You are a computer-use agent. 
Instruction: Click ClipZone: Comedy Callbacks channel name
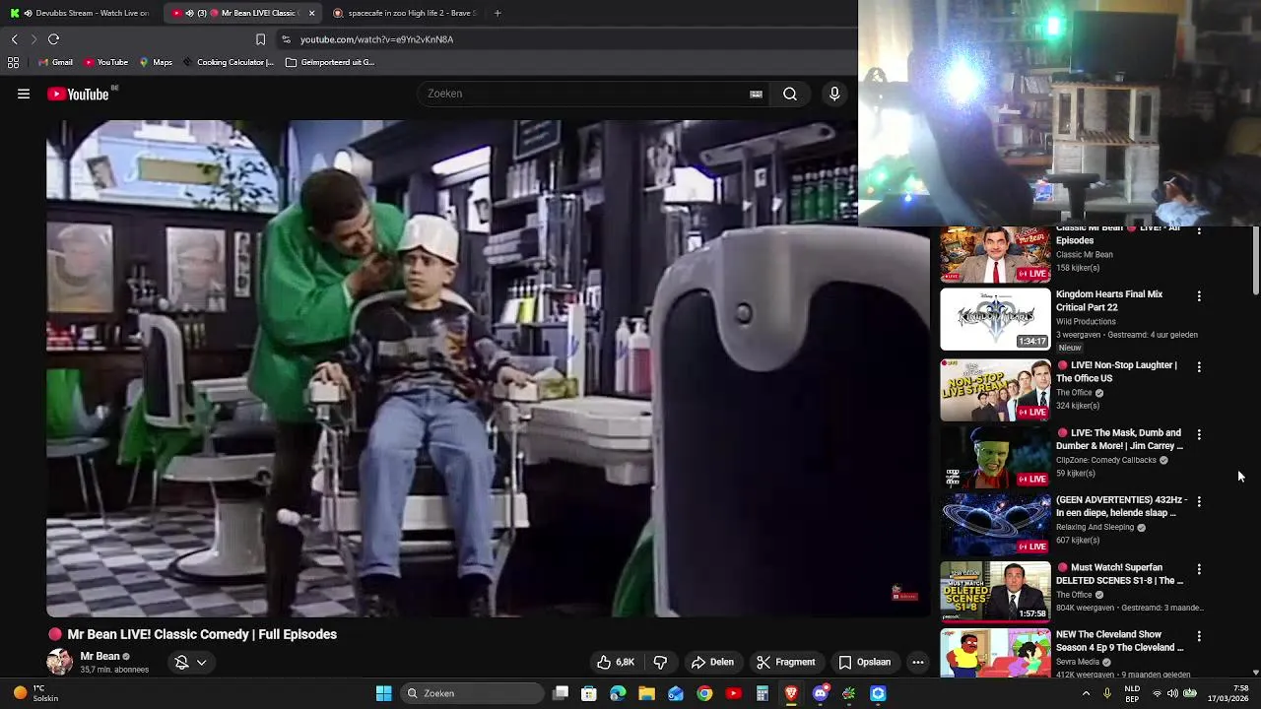click(x=1106, y=460)
